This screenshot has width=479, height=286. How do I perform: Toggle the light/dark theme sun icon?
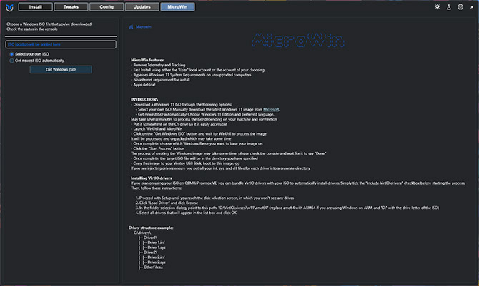[438, 7]
